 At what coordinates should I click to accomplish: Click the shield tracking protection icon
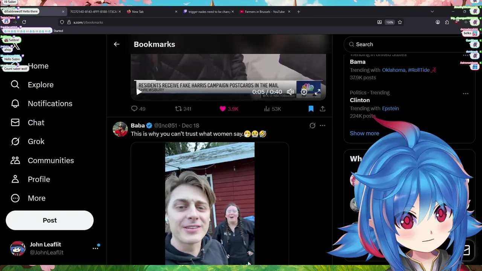point(62,22)
